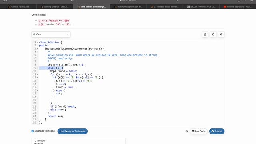Collapse the comment block fold arrow on line 4
This screenshot has width=256, height=144.
(37, 52)
